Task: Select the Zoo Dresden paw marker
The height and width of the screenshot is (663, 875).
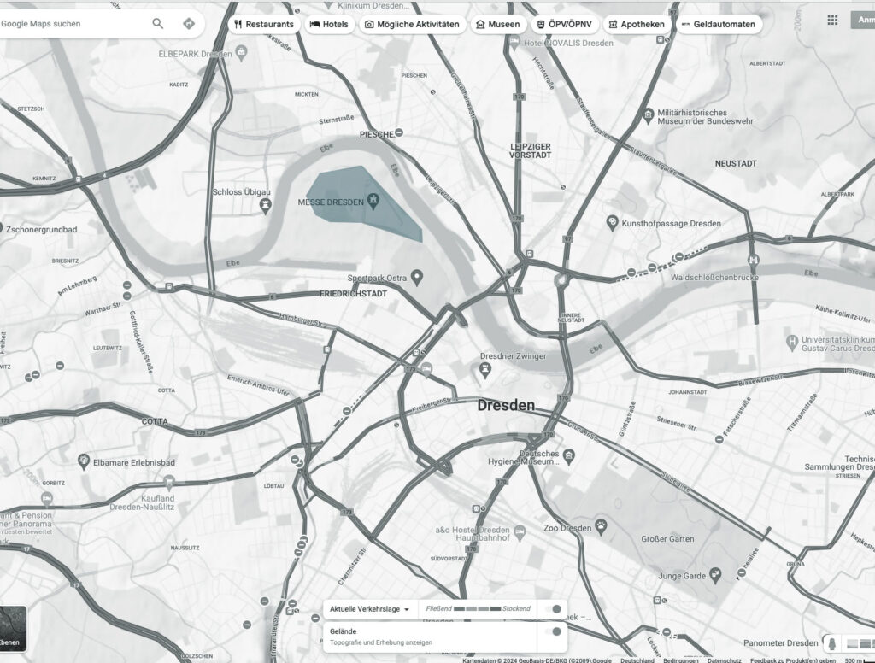Action: pos(602,527)
